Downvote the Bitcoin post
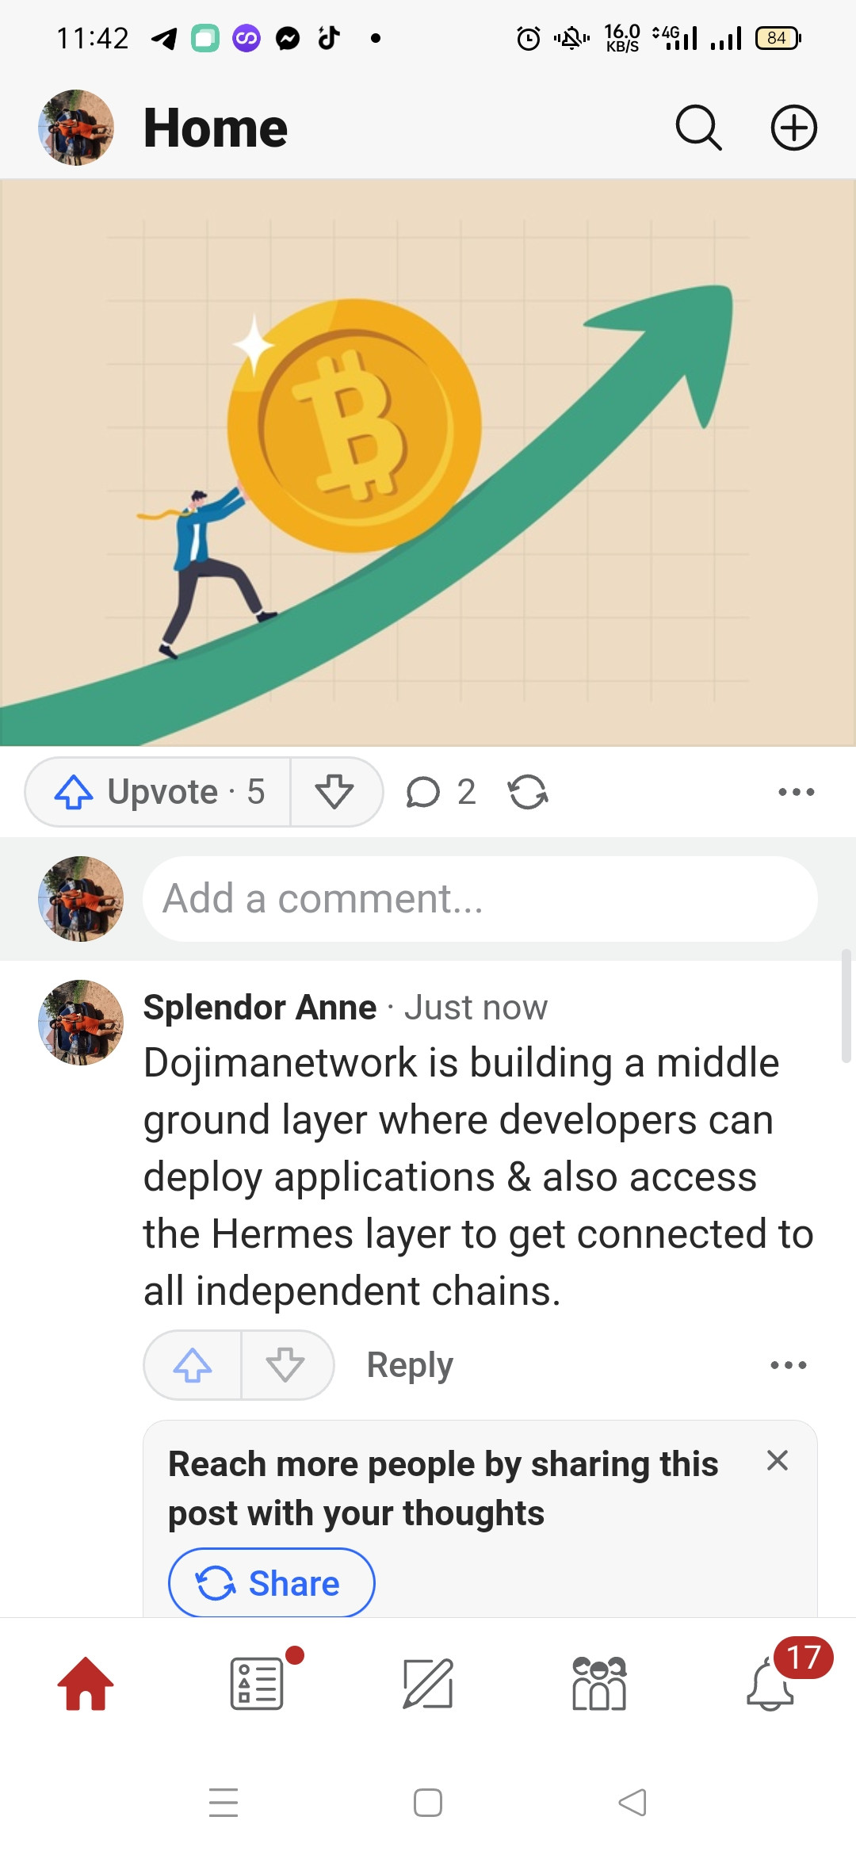 (x=335, y=792)
